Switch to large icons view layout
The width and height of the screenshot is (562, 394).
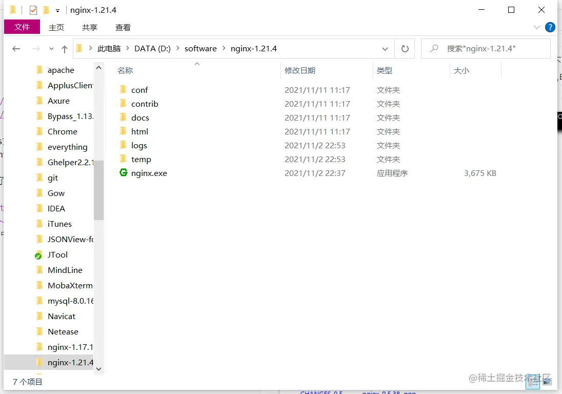[547, 382]
